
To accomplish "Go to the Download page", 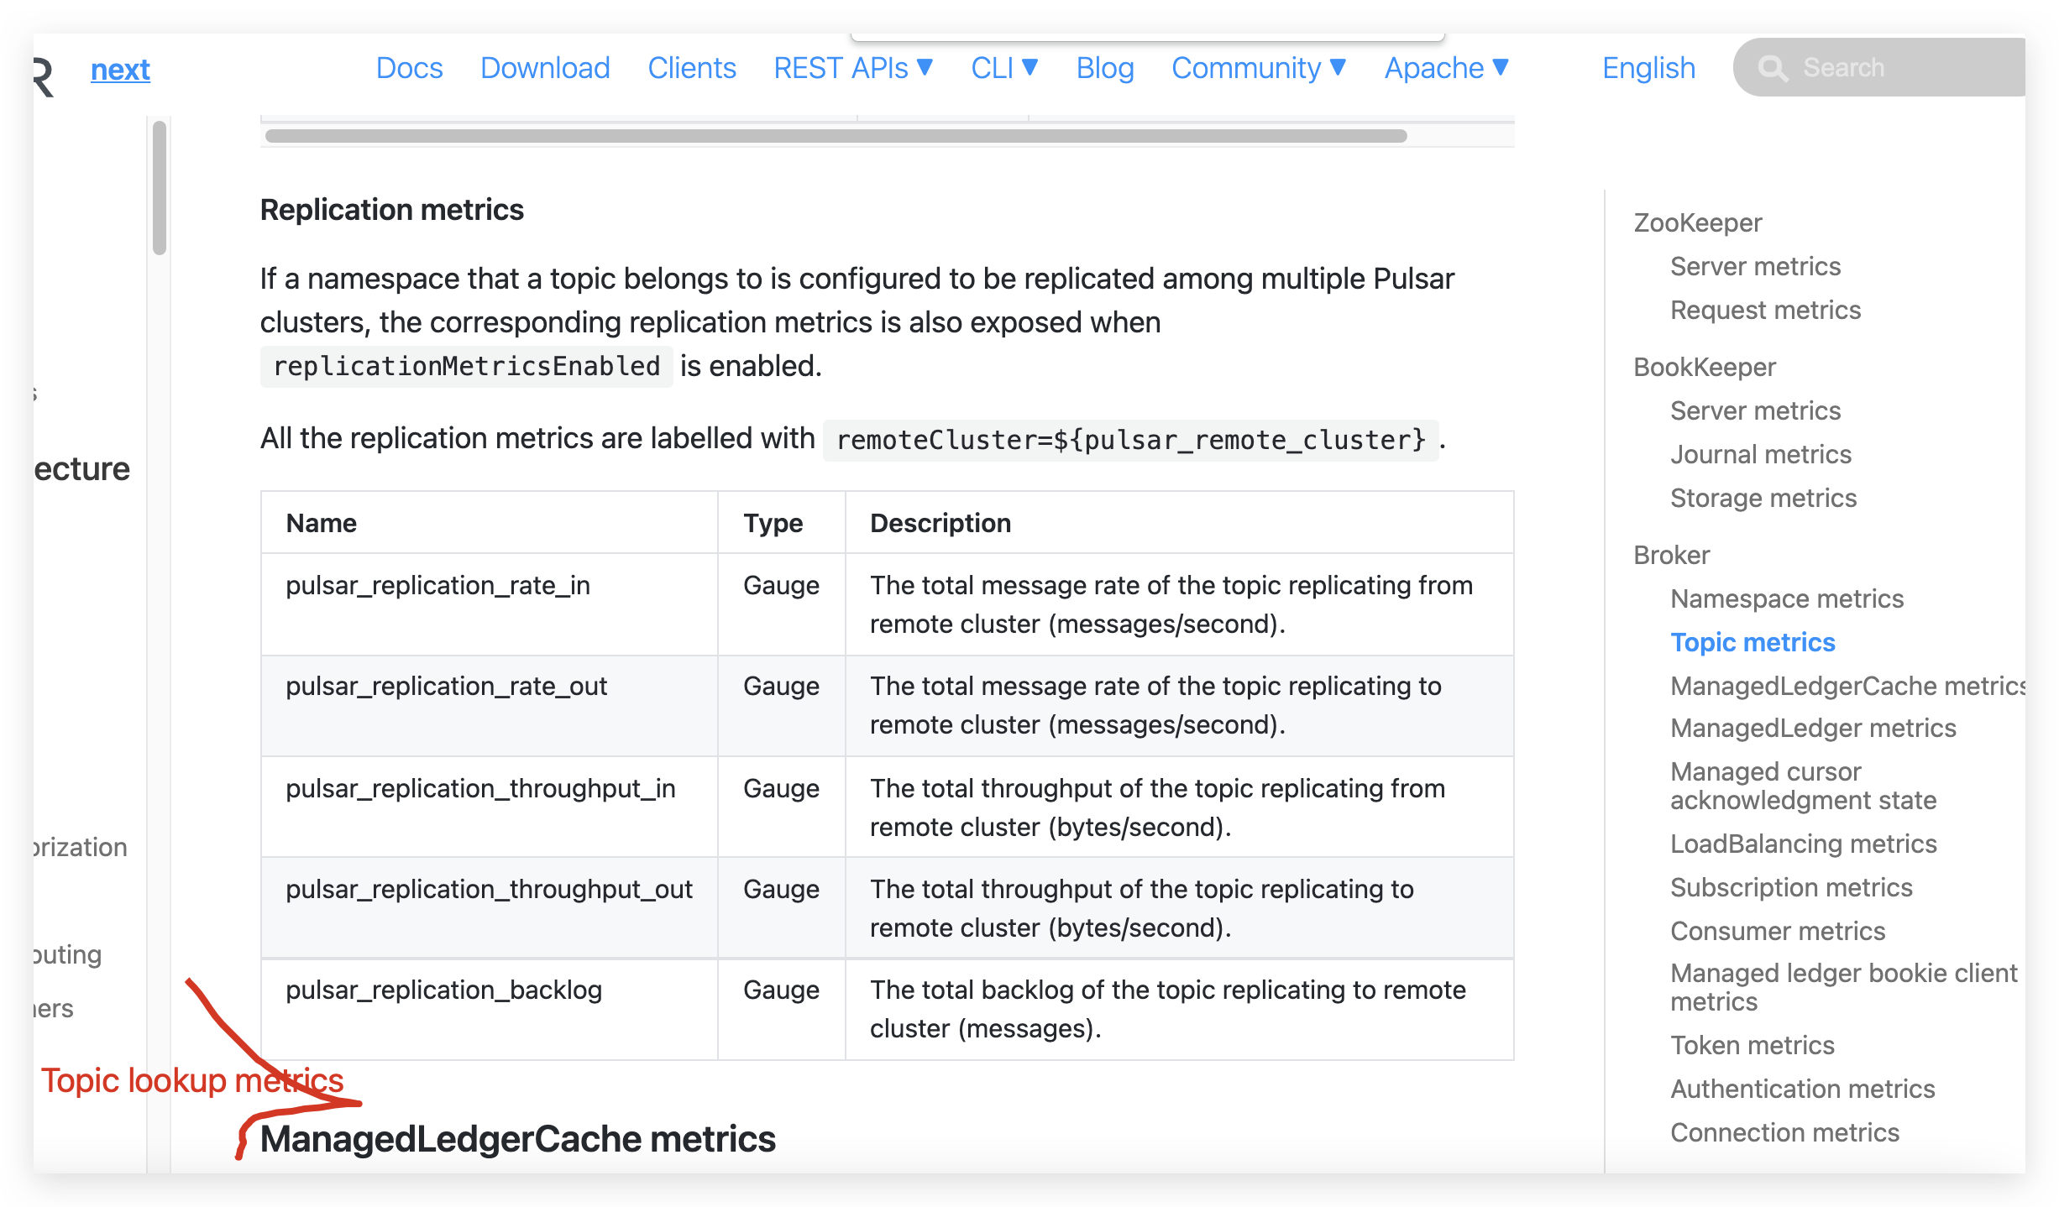I will pos(545,68).
